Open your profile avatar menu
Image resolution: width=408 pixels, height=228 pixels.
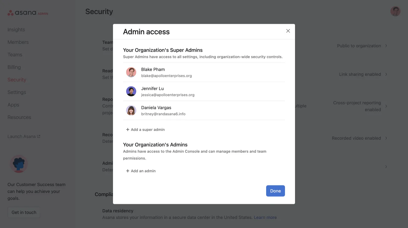click(x=395, y=11)
